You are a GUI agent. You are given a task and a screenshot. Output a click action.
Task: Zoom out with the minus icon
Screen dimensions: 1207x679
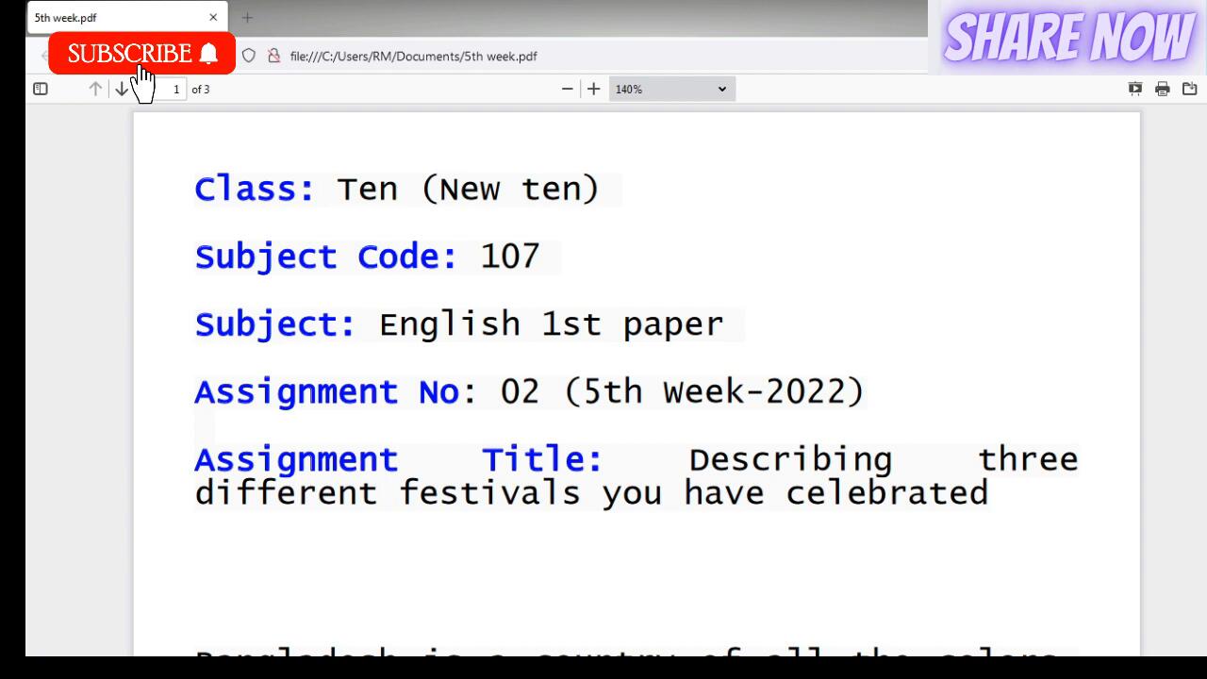click(567, 89)
